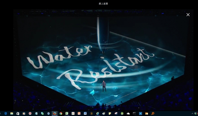Open the media player taskbar icon

tap(24, 114)
